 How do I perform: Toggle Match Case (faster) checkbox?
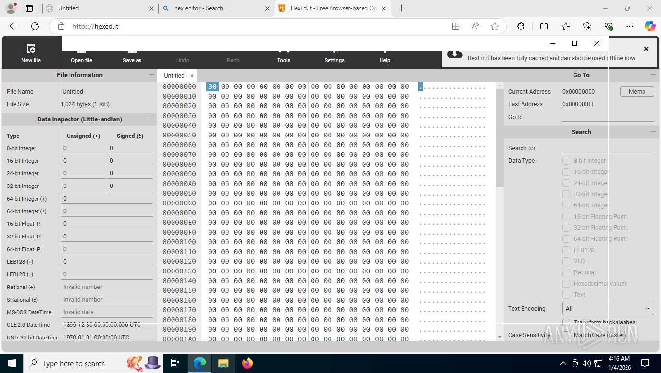[566, 335]
